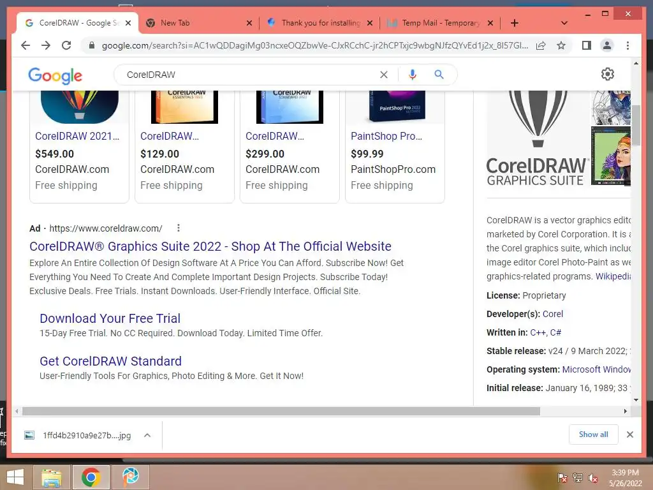Share this page from address bar
This screenshot has width=653, height=490.
click(x=541, y=45)
